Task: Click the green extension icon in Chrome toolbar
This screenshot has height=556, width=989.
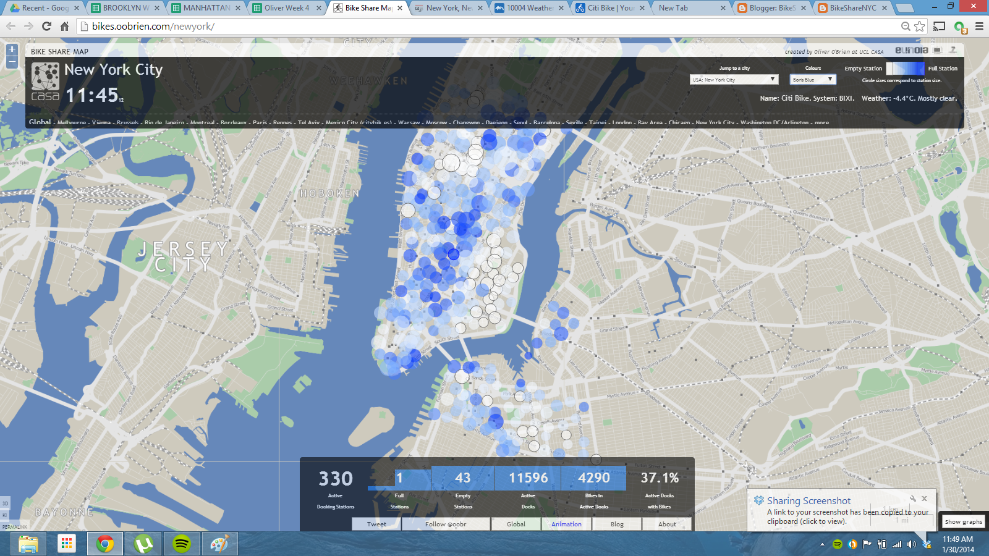Action: (960, 27)
